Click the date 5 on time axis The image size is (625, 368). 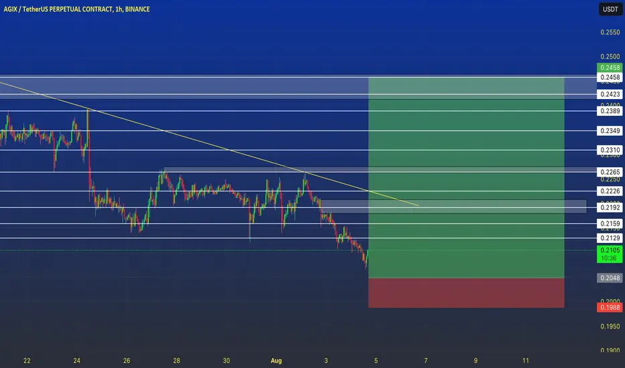(x=376, y=361)
